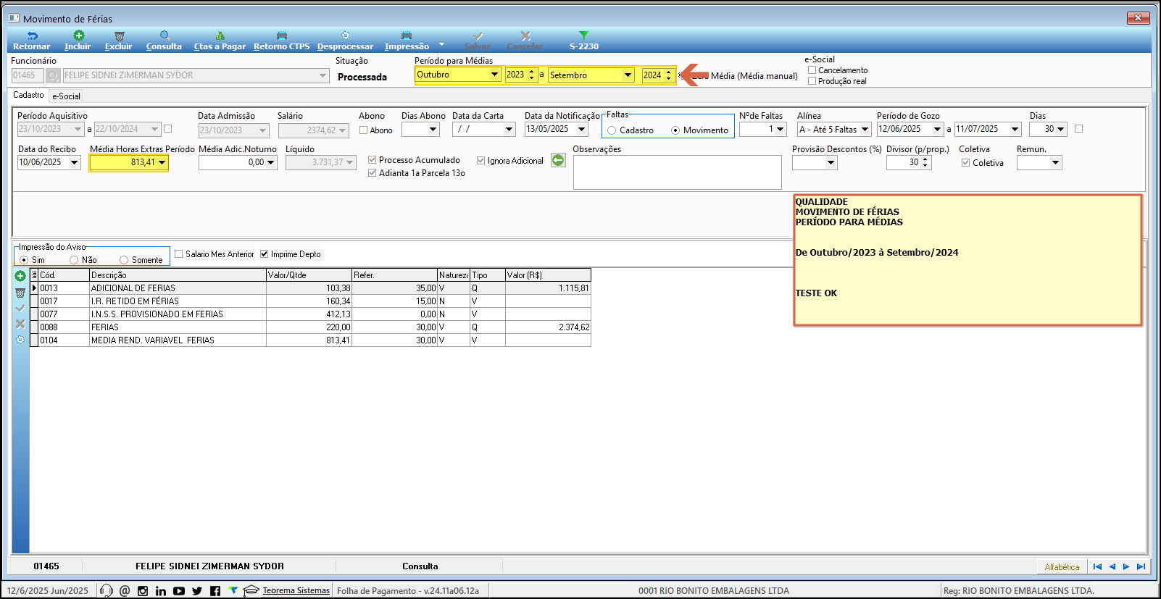Click the @ email icon in status bar
The height and width of the screenshot is (599, 1161).
pyautogui.click(x=125, y=590)
